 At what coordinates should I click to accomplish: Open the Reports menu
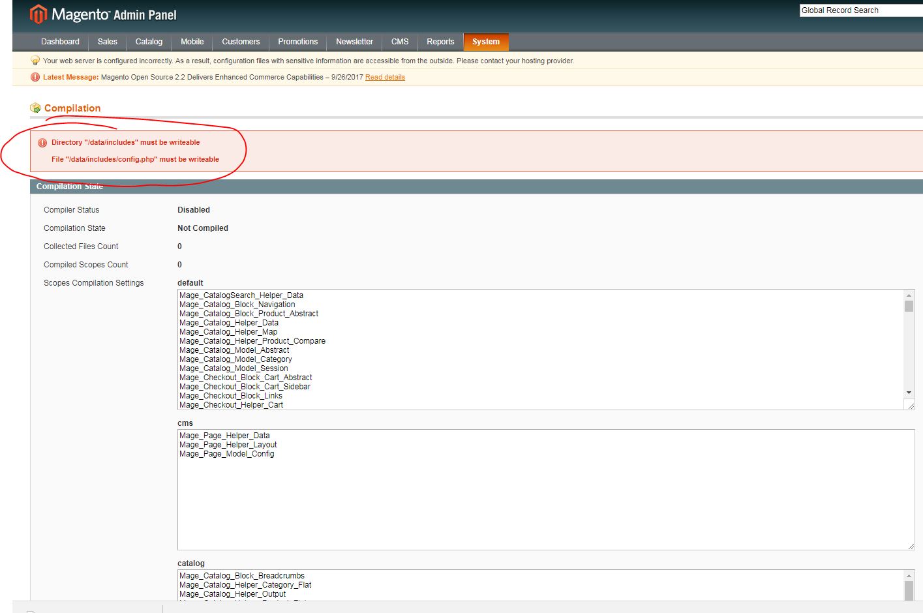point(440,42)
